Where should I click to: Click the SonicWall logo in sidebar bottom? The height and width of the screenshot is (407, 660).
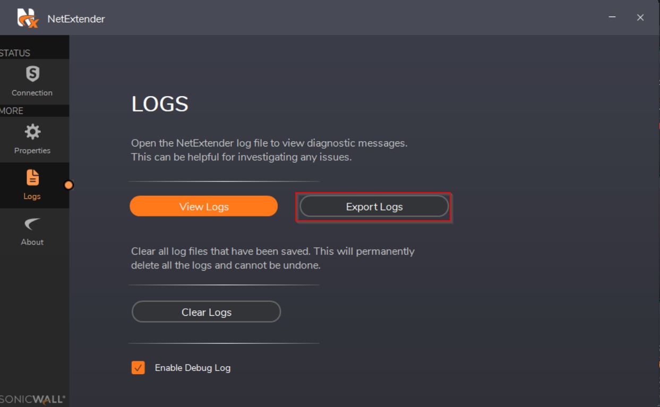(x=32, y=399)
